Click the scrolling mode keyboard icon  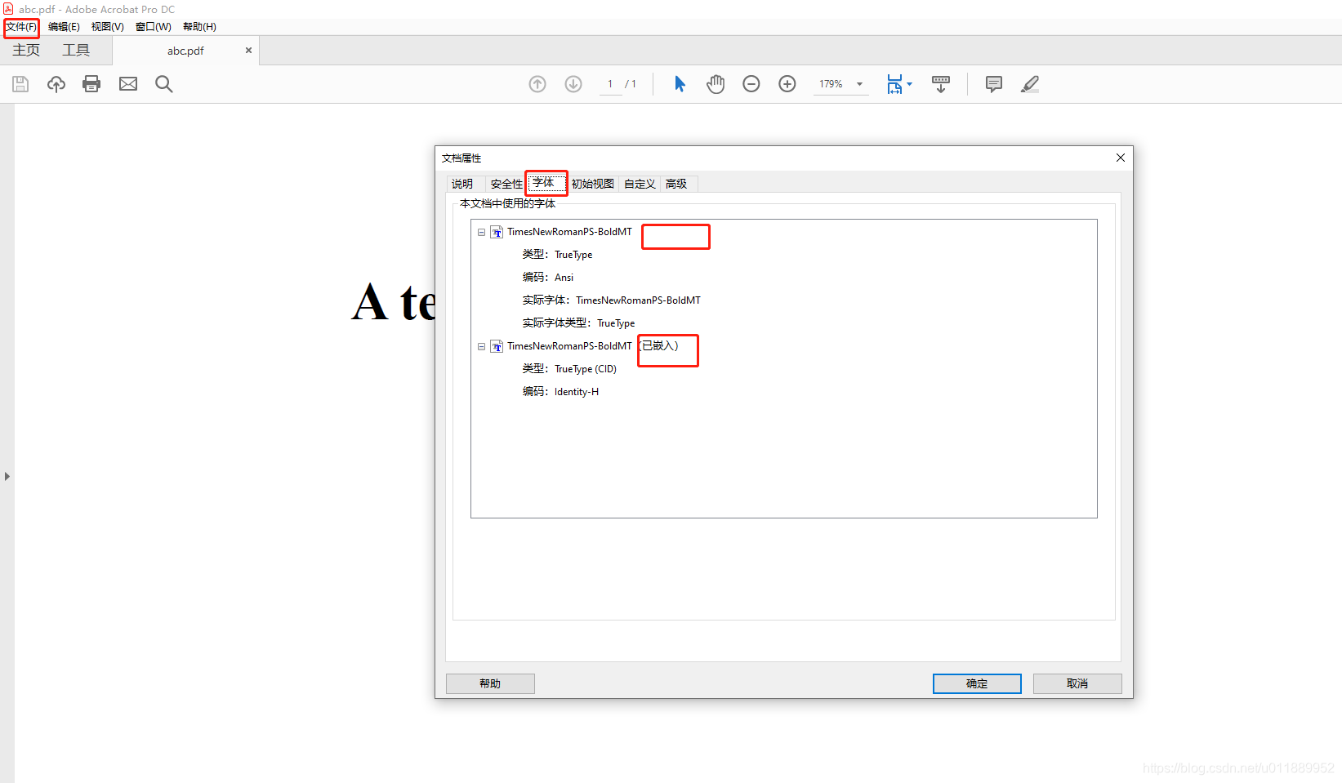pyautogui.click(x=941, y=84)
